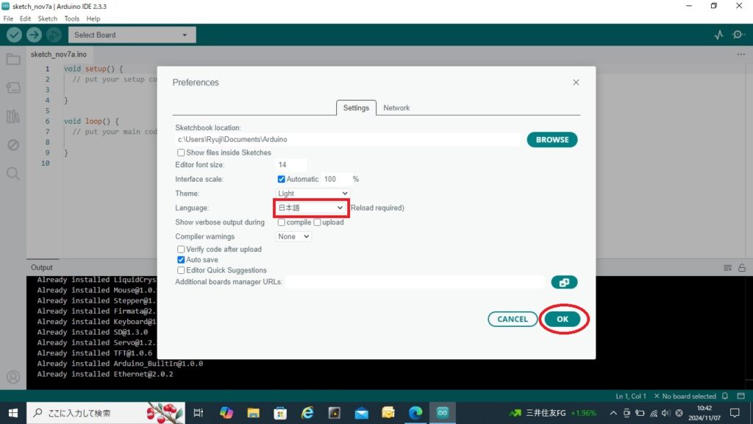Open Microsoft Edge from taskbar

pos(415,413)
